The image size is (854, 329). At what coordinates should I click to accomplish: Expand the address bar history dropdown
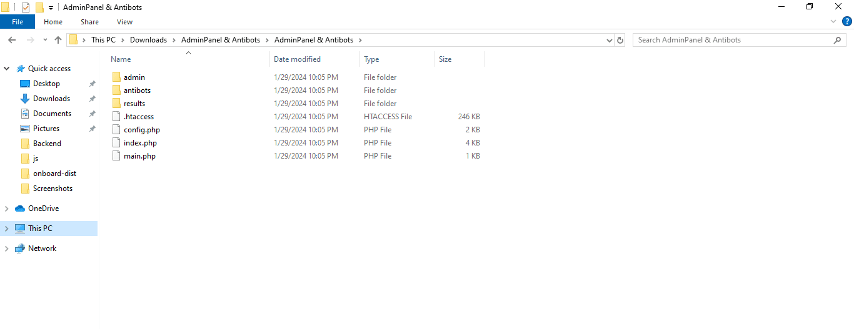pos(610,40)
